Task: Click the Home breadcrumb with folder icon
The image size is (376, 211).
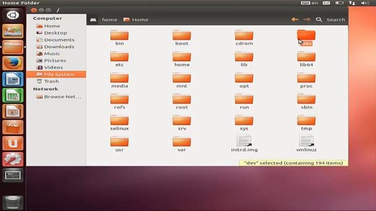Action: (136, 19)
